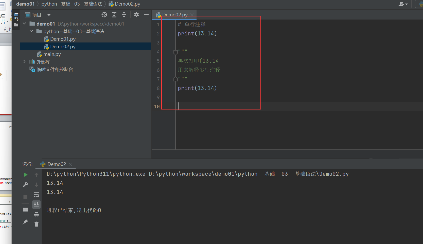Click the comment # 单行注释 on line 1

click(192, 24)
